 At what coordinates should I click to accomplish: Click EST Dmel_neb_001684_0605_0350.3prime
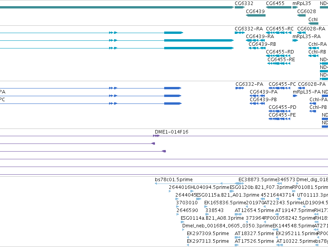(x=227, y=226)
